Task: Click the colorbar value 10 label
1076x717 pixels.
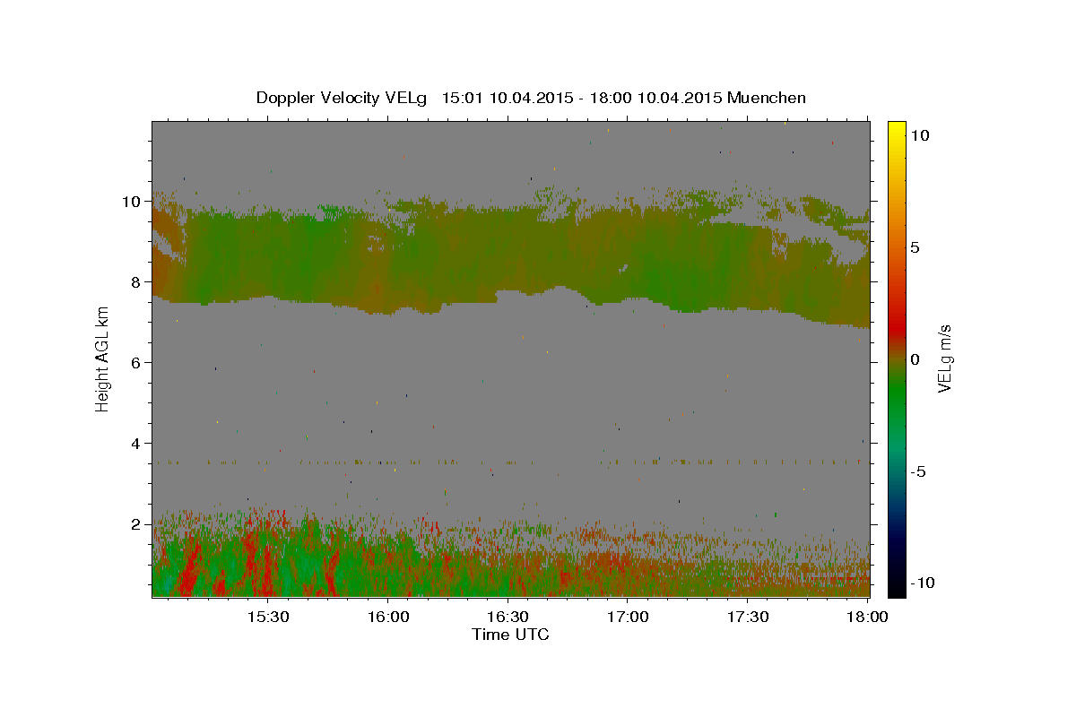Action: click(x=919, y=134)
